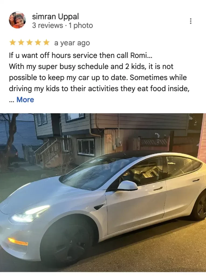The image size is (206, 276).
Task: Click the fourth gold rating star
Action: (x=38, y=43)
